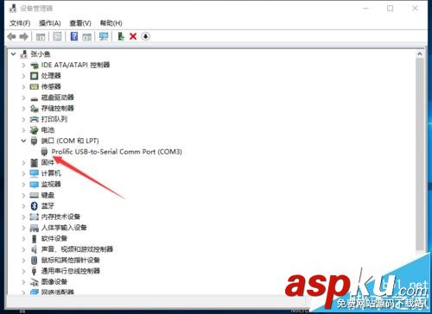Expand the IDE ATA/ATAPI 控制器 node
432x314 pixels.
tap(23, 65)
